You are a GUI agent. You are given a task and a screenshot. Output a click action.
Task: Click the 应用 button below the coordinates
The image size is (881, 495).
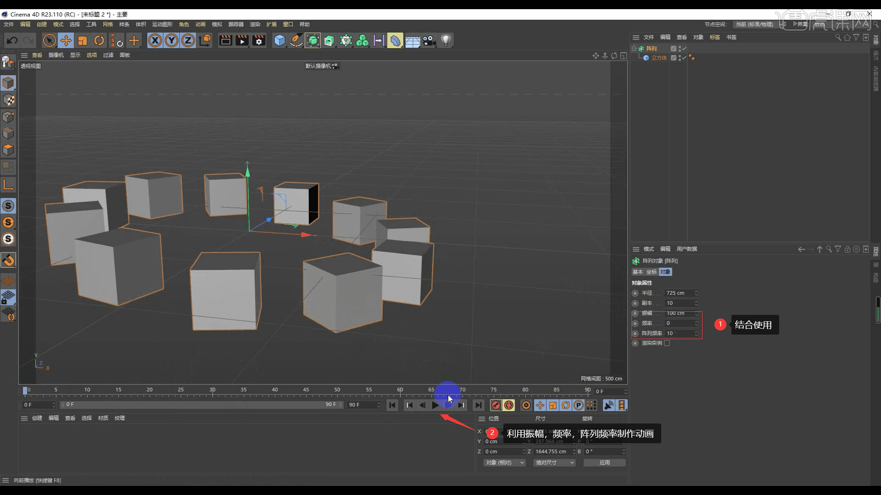[x=605, y=462]
